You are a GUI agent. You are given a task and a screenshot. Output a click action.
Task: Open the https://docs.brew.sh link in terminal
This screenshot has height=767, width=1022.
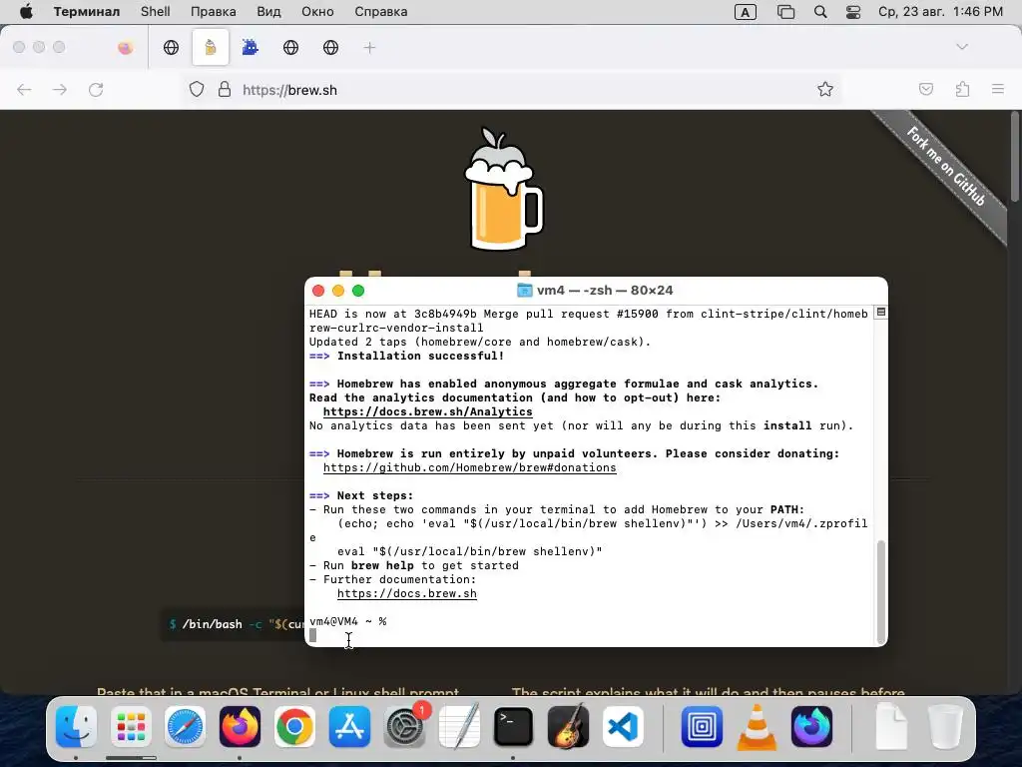[407, 594]
